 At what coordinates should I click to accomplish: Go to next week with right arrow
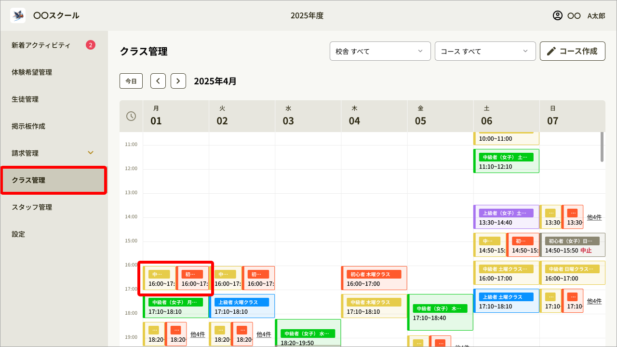pos(178,81)
